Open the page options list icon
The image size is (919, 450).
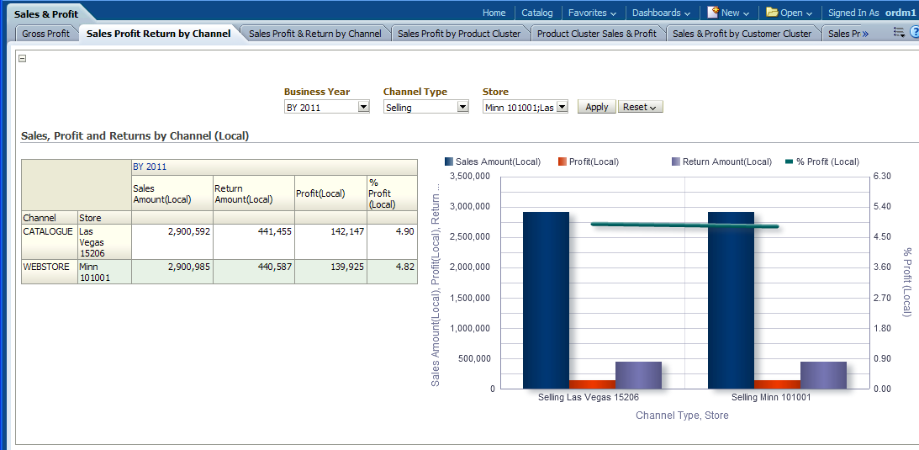click(x=899, y=33)
